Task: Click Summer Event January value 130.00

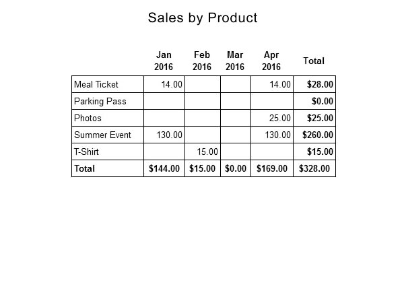Action: pyautogui.click(x=170, y=135)
